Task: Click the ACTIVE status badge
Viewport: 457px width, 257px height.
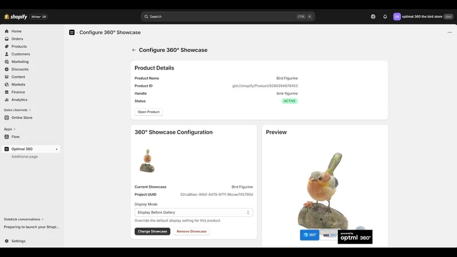Action: [290, 101]
